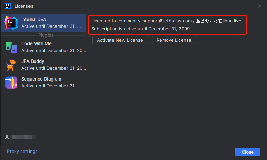267x160 pixels.
Task: Select Sequence Diagram license entry
Action: click(43, 83)
